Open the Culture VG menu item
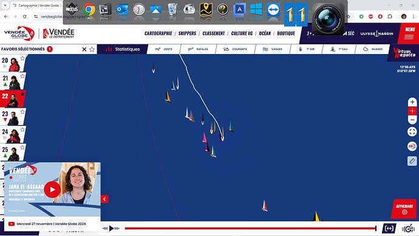 point(242,33)
